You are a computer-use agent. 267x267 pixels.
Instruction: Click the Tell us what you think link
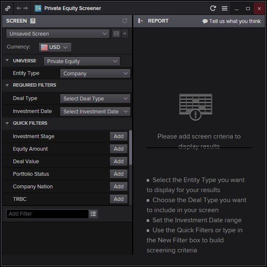click(235, 21)
